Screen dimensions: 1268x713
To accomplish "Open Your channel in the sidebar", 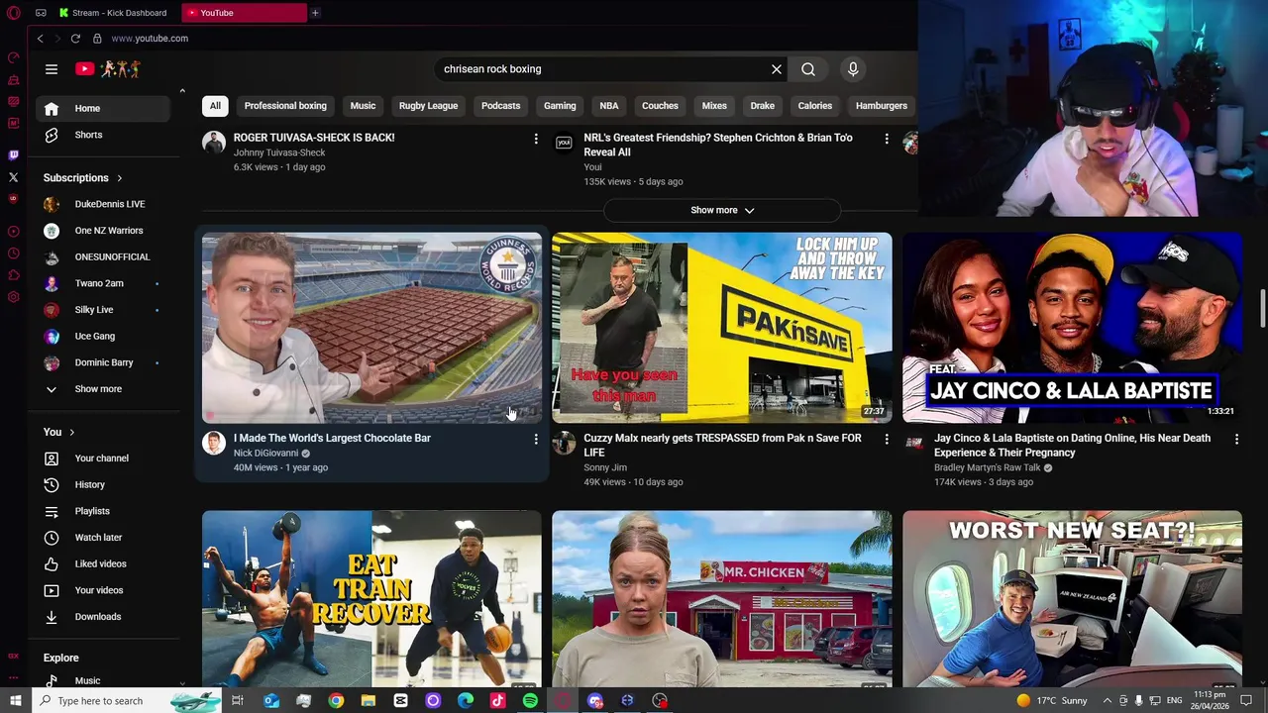I will [x=103, y=458].
